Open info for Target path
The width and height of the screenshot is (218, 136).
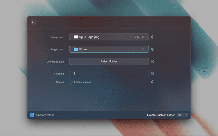coord(153,49)
